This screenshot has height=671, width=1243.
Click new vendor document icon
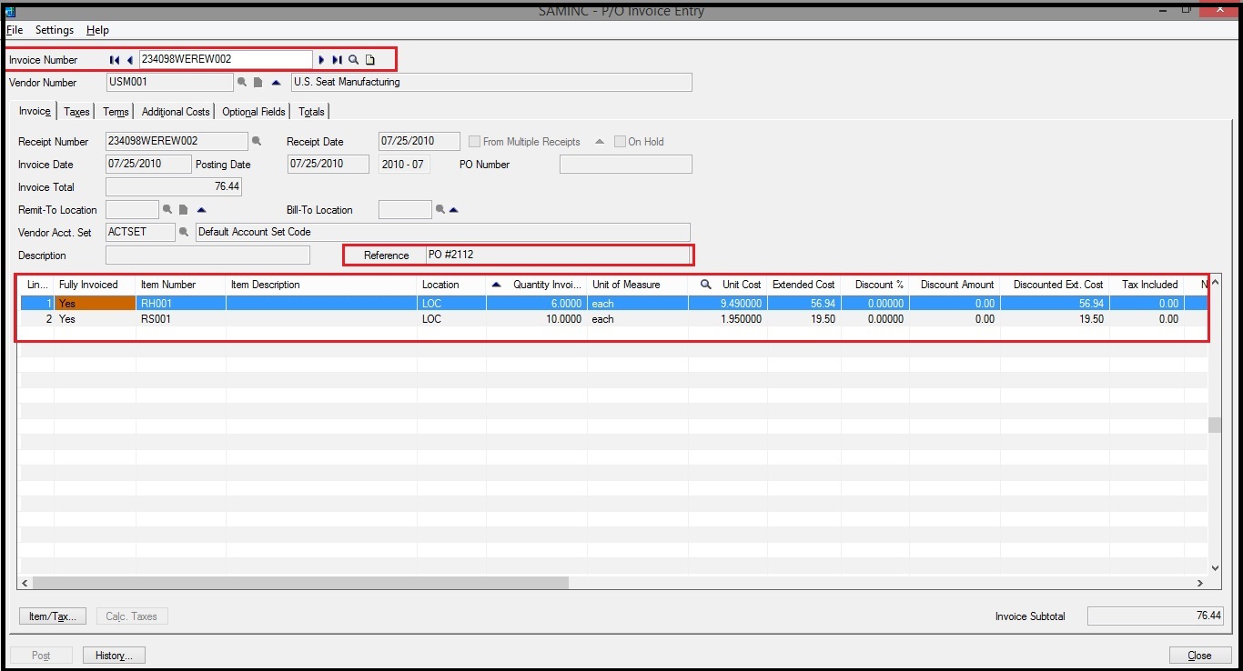point(258,83)
